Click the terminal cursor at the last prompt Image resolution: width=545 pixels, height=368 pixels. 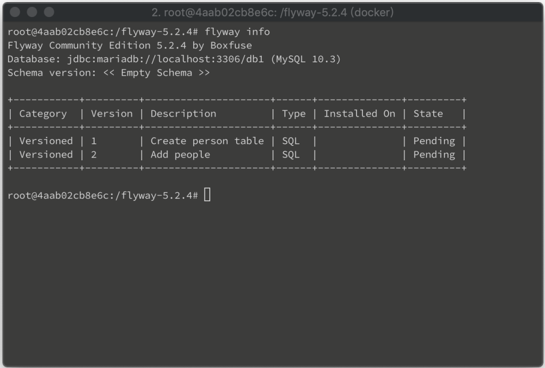point(207,194)
